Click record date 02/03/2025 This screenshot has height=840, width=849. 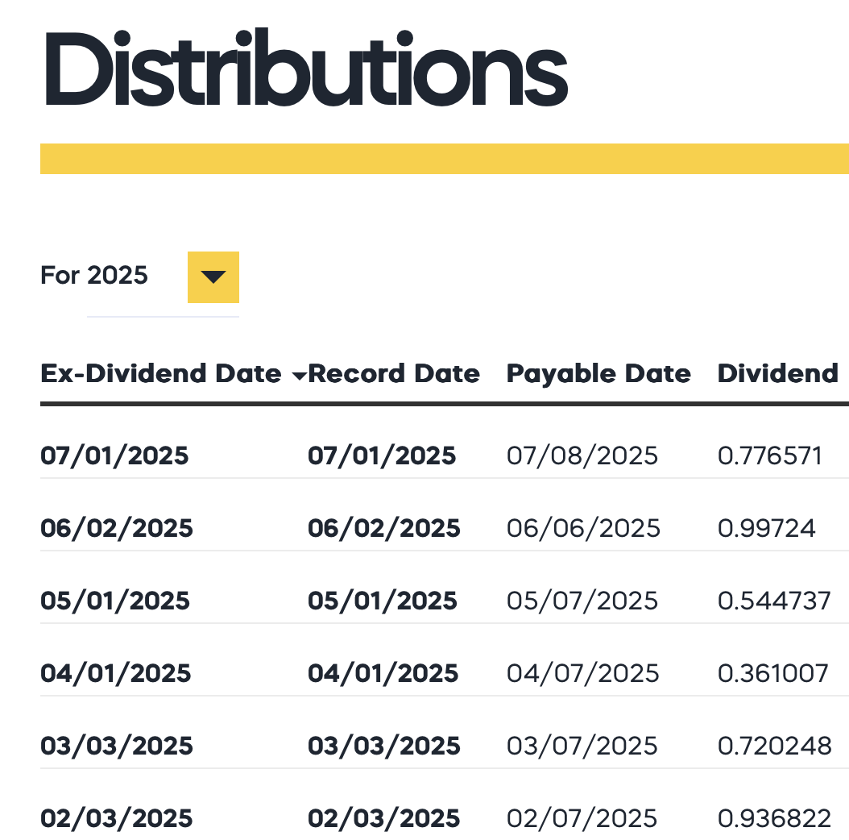384,818
